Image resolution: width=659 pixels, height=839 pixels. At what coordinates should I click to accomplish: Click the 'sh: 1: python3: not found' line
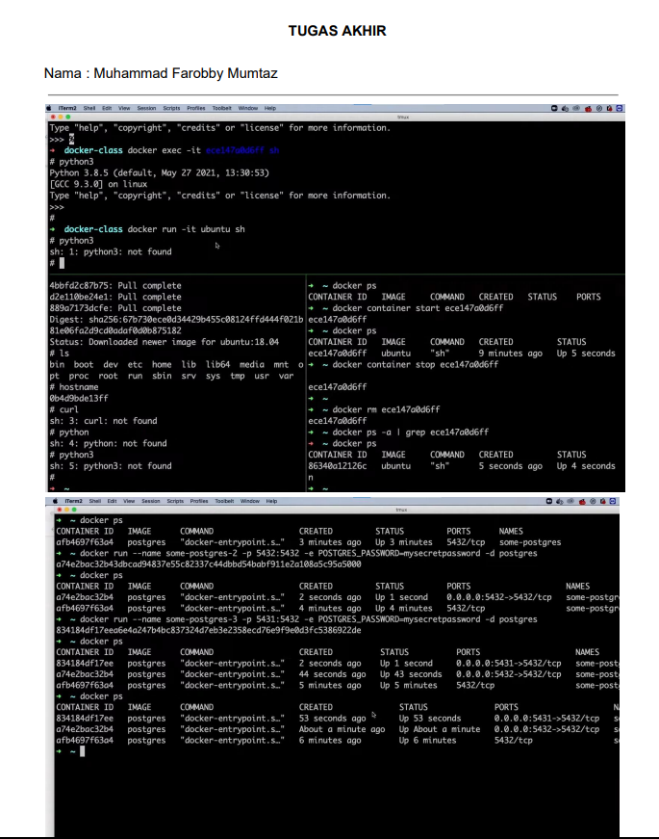111,251
